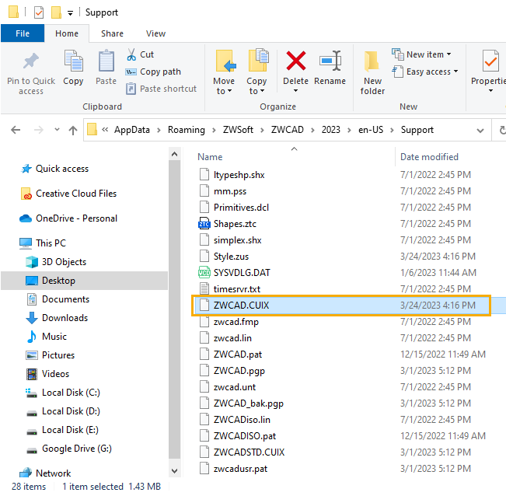506x496 pixels.
Task: Click the Copy icon in Clipboard group
Action: pyautogui.click(x=74, y=61)
